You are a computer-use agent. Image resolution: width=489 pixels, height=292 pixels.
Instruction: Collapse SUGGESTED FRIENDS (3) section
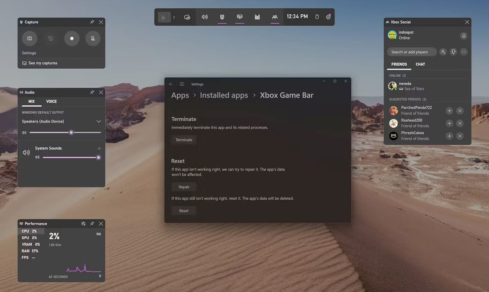[x=407, y=99]
